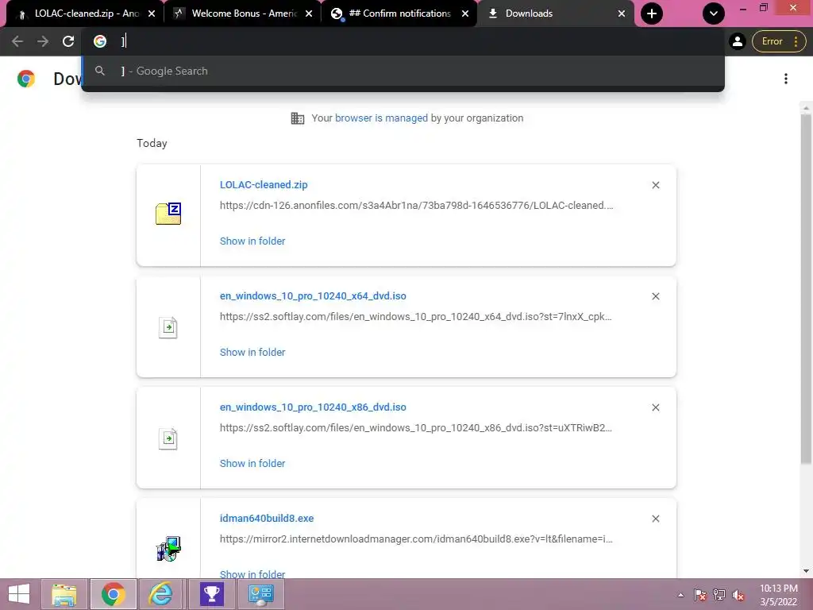Click the Google icon in address bar
The width and height of the screenshot is (813, 610).
pos(100,41)
